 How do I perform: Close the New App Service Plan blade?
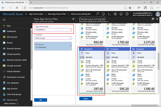[73, 19]
